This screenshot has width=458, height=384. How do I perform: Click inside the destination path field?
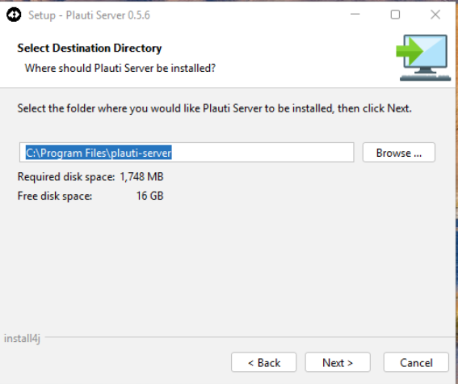(187, 153)
